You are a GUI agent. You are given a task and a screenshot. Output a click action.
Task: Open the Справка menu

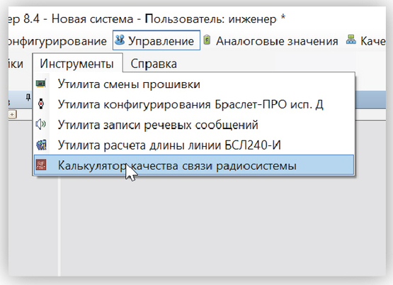pyautogui.click(x=154, y=64)
